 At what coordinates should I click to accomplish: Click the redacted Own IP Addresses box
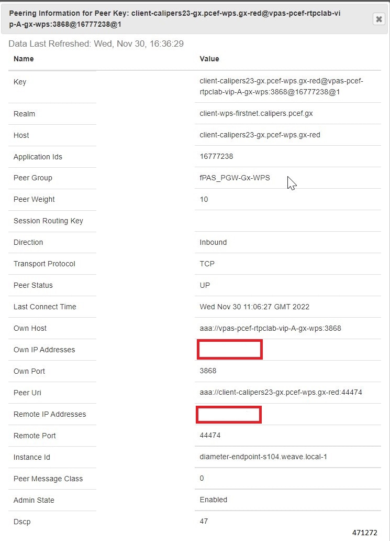(230, 350)
